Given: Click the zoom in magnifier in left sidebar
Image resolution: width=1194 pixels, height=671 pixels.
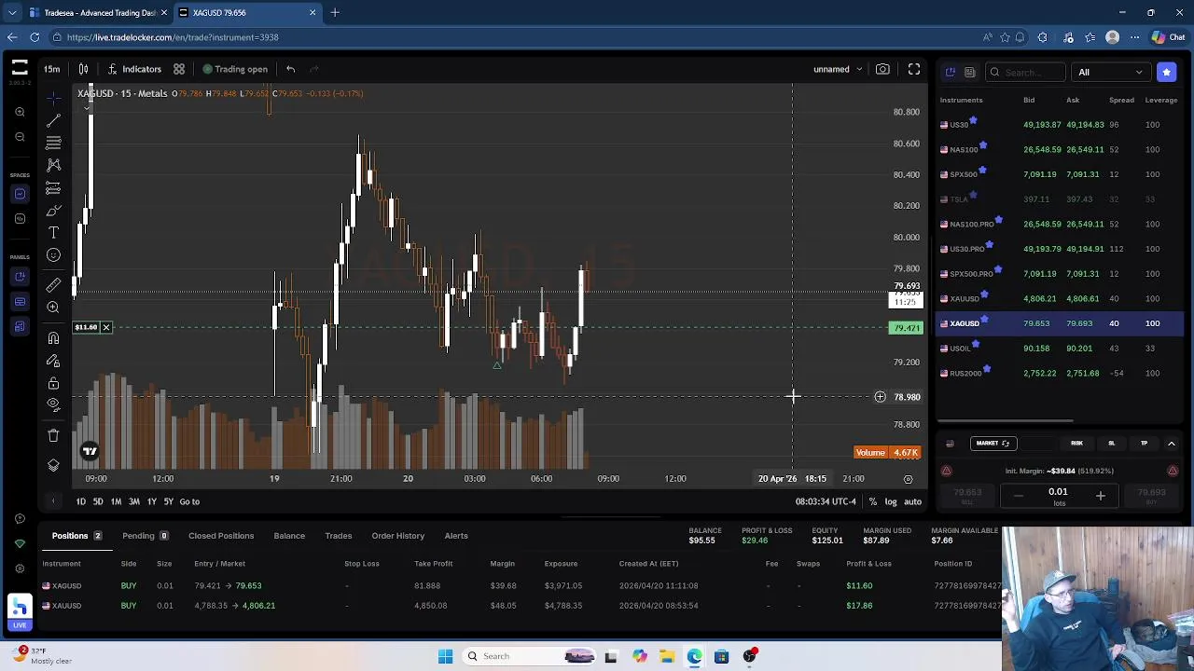Looking at the screenshot, I should click(x=20, y=112).
